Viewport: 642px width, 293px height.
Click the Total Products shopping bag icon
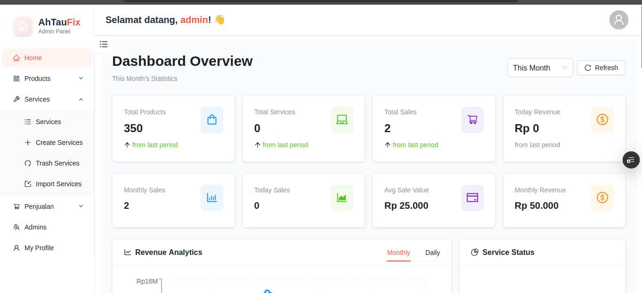tap(212, 120)
